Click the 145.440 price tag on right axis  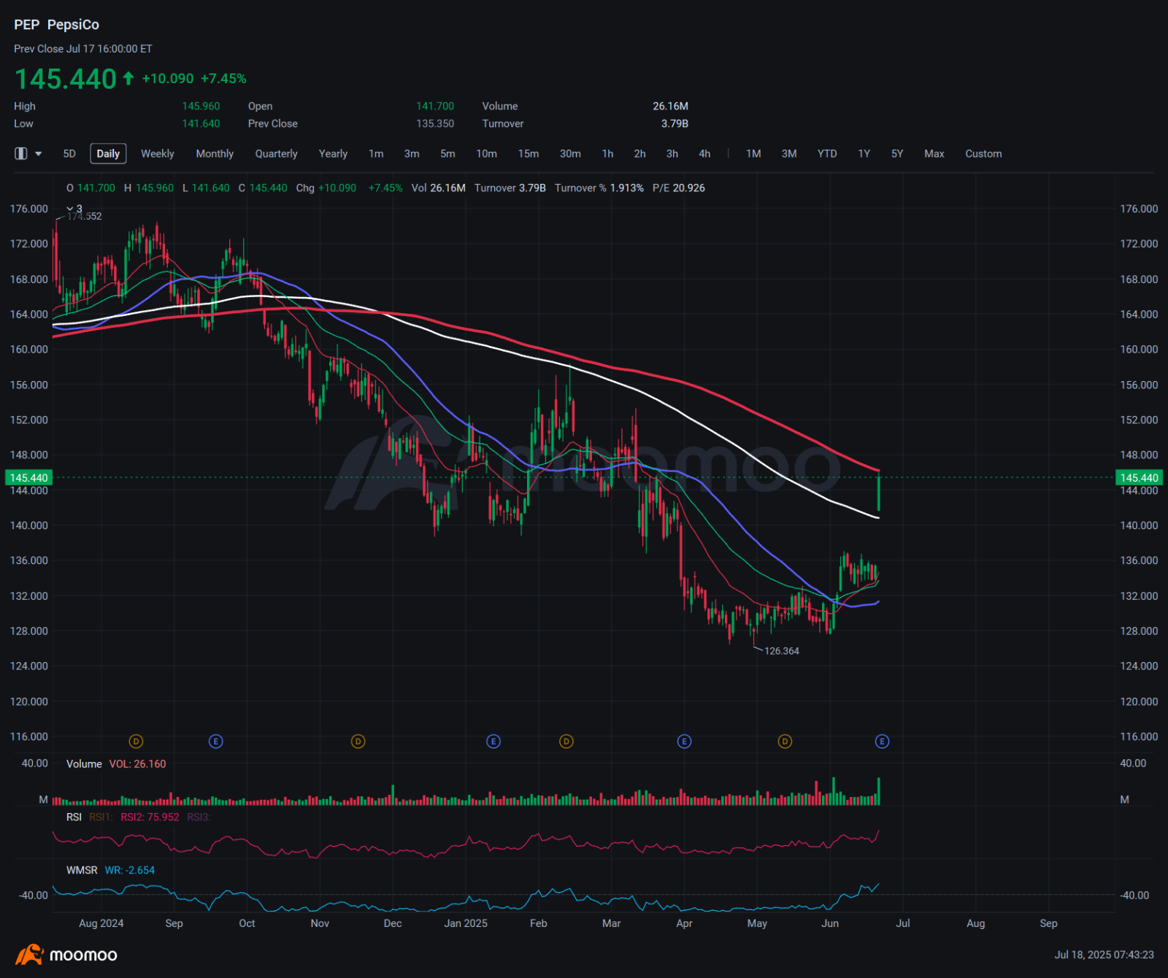(x=1140, y=478)
